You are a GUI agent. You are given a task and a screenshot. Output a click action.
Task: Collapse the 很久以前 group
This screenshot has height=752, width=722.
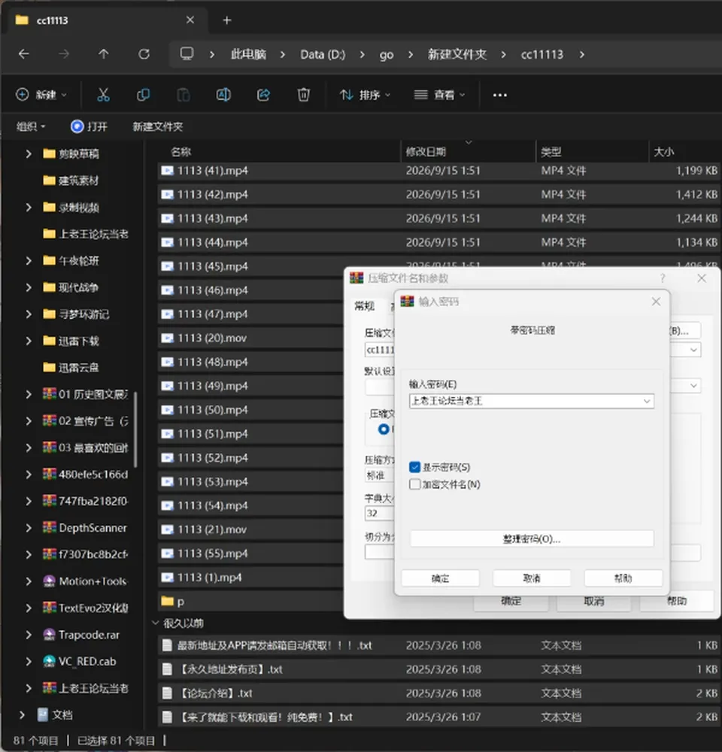pyautogui.click(x=155, y=623)
